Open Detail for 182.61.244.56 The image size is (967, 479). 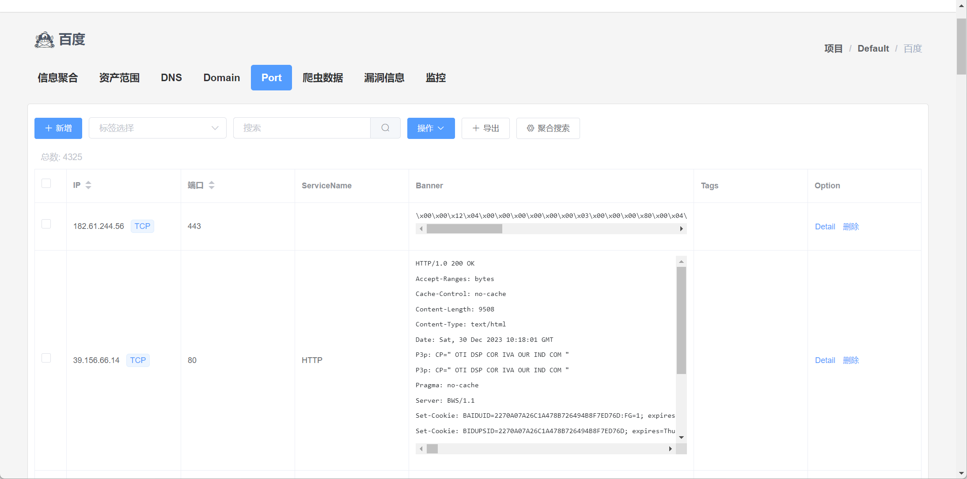coord(825,227)
